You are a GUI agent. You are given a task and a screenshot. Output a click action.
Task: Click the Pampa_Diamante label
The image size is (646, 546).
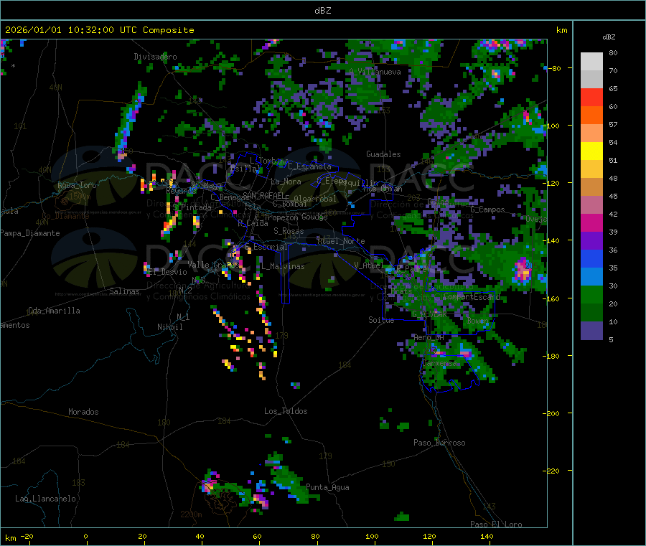pos(29,233)
